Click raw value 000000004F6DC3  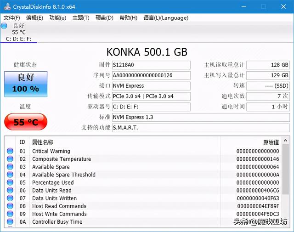(258, 214)
